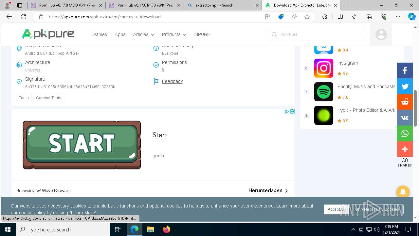Open Task View on taskbar
419x236 pixels.
click(118, 229)
